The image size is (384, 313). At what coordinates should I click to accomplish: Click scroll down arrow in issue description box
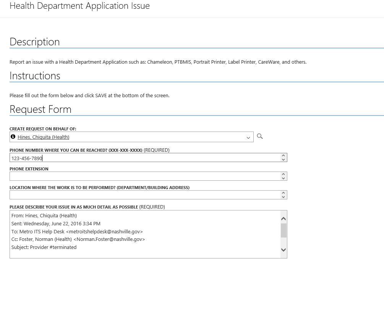(x=284, y=250)
